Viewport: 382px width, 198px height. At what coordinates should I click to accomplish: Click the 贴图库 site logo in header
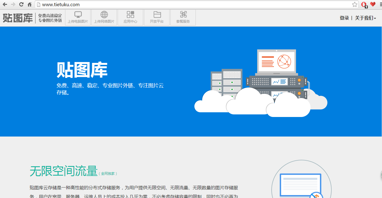[18, 18]
